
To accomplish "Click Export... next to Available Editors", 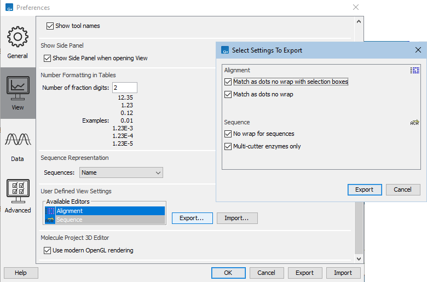I will click(192, 218).
